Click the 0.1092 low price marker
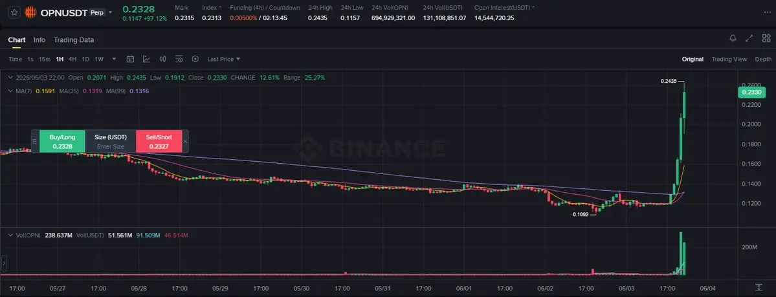The image size is (776, 297). tap(581, 215)
